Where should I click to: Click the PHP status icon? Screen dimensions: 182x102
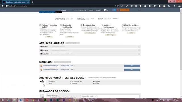105,19
